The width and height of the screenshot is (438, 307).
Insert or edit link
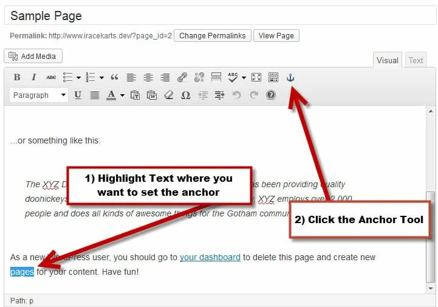coord(182,77)
